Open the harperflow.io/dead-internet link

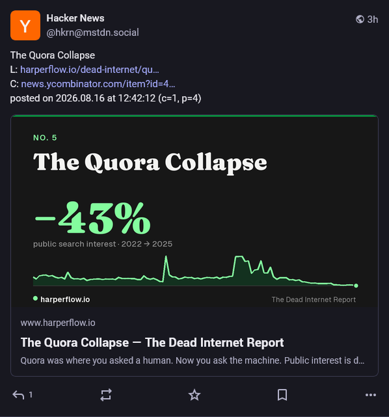pos(90,70)
